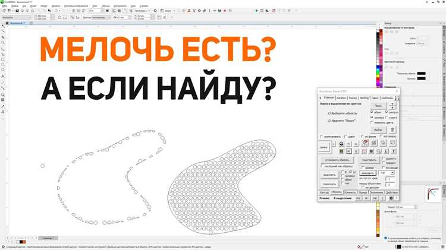Click the grid dots icon beside Шаблоны tab
The height and width of the screenshot is (250, 446).
[x=397, y=98]
